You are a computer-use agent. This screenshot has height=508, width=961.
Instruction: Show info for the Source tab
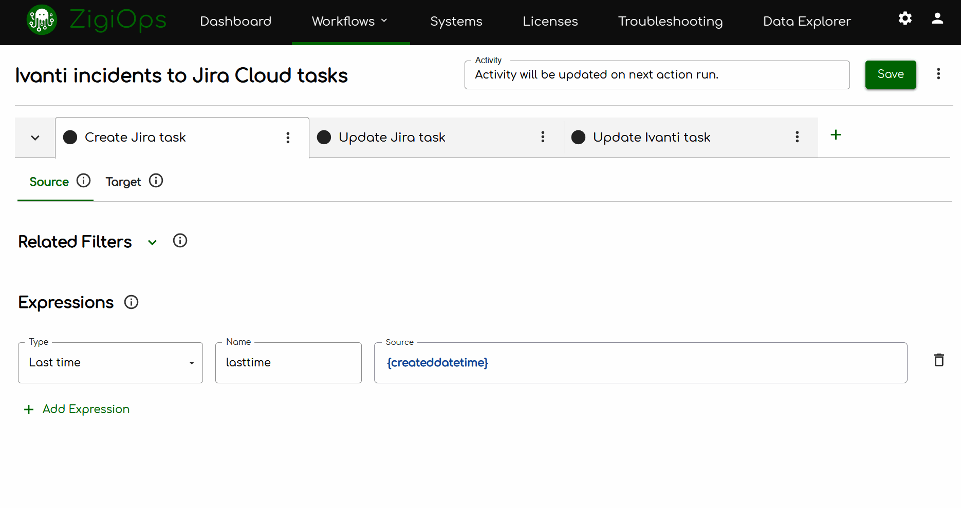click(x=83, y=181)
